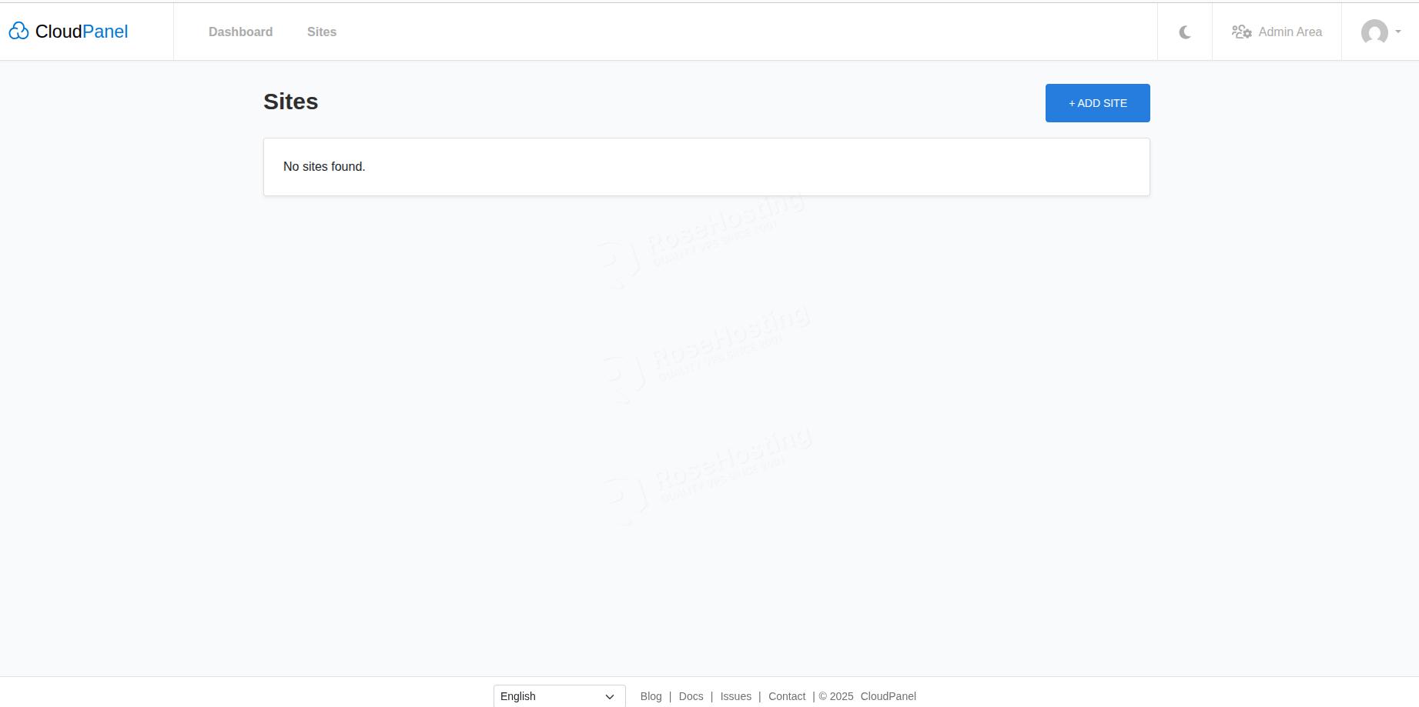The height and width of the screenshot is (707, 1419).
Task: Open the Contact footer link
Action: point(786,696)
